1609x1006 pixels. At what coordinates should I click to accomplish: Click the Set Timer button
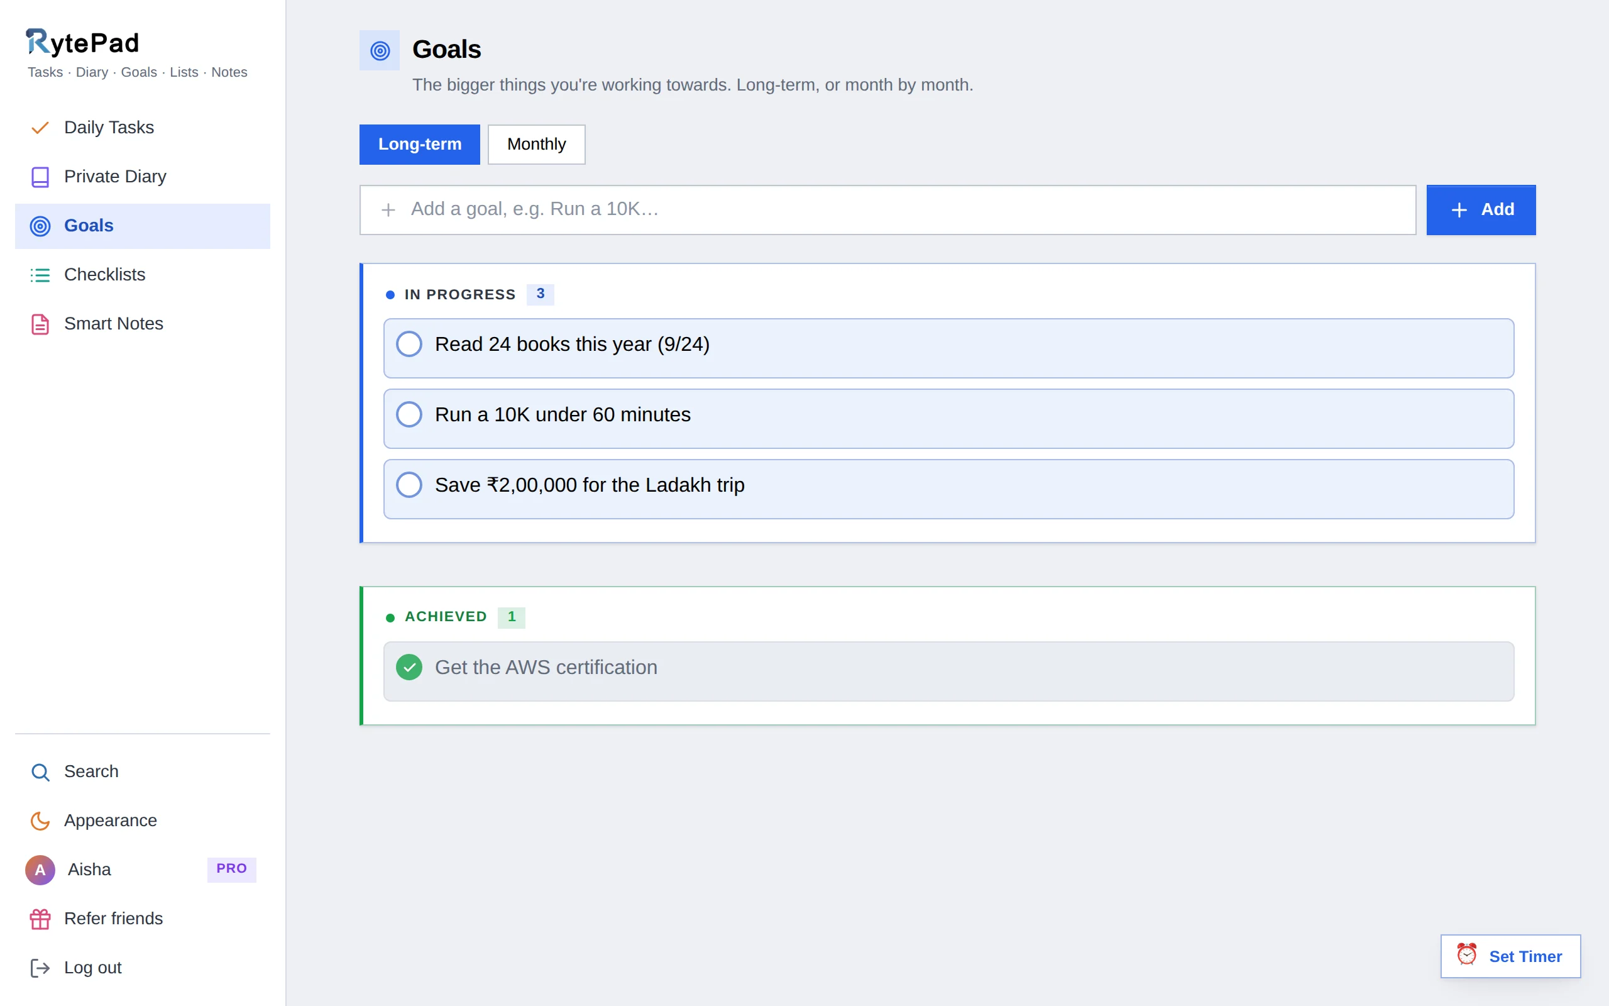(1510, 956)
